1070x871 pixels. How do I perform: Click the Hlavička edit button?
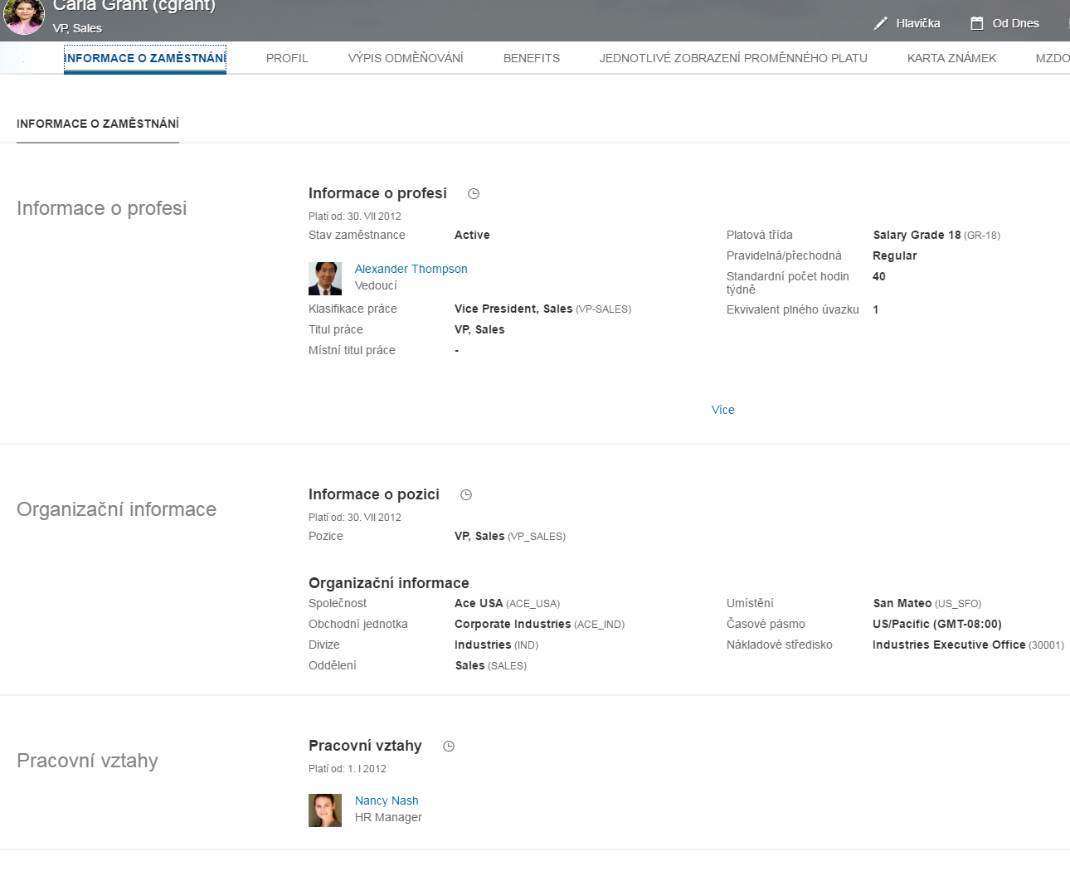click(907, 23)
